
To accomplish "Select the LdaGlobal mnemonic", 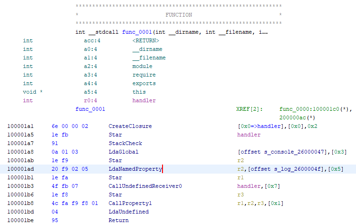I will tap(123, 152).
